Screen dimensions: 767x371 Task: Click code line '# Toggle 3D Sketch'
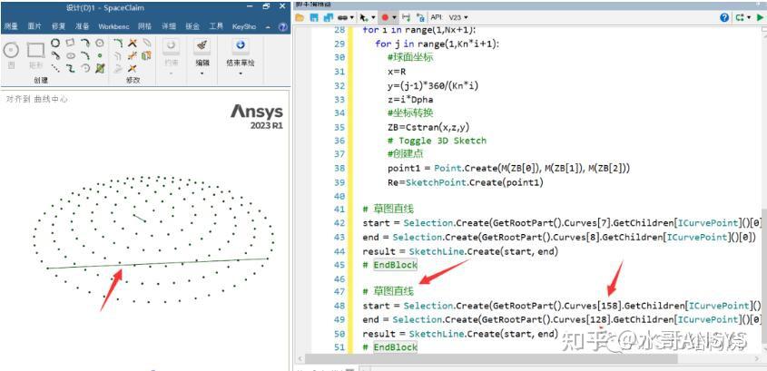pyautogui.click(x=437, y=141)
